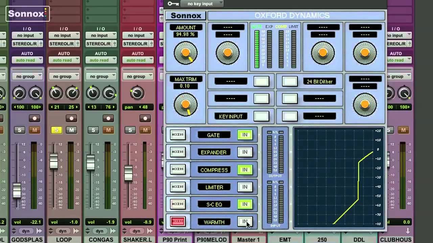
Task: Click the Sonnox logo in the plugin header
Action: [186, 16]
